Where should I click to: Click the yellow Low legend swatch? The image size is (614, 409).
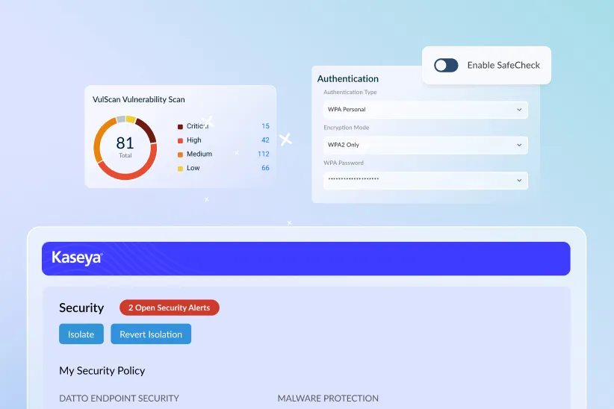click(x=180, y=169)
